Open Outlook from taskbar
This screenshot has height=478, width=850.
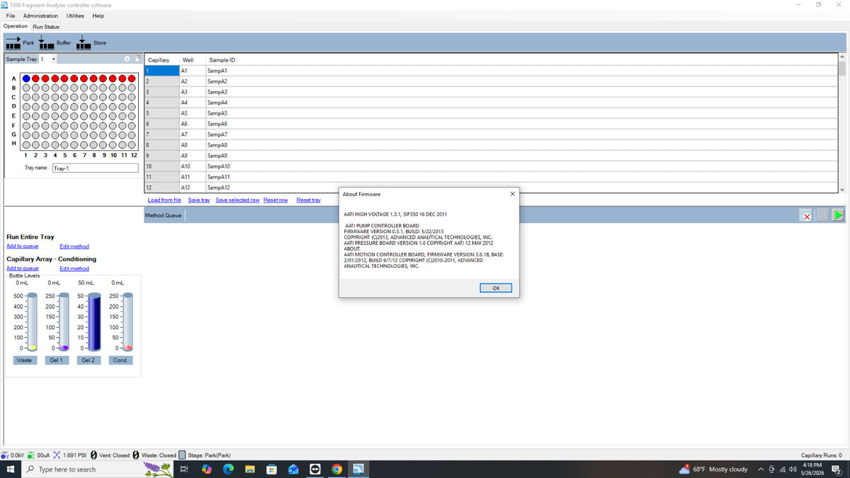[293, 470]
